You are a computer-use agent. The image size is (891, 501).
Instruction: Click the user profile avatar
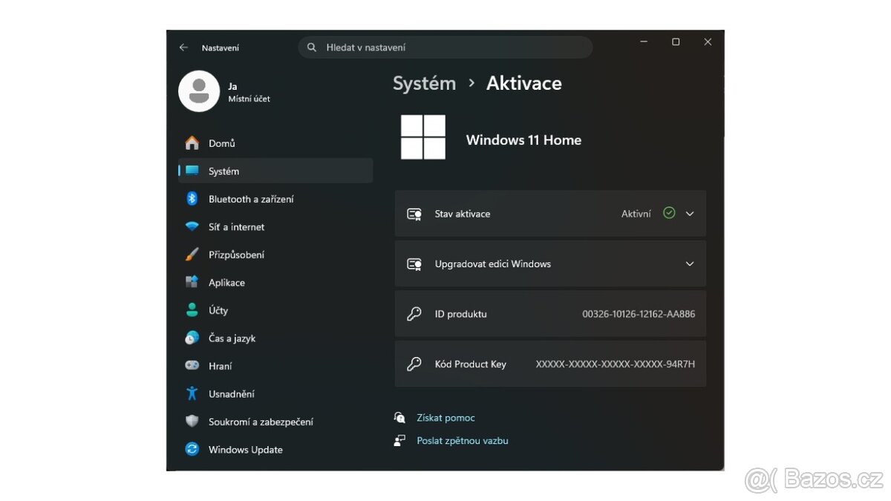pos(199,91)
